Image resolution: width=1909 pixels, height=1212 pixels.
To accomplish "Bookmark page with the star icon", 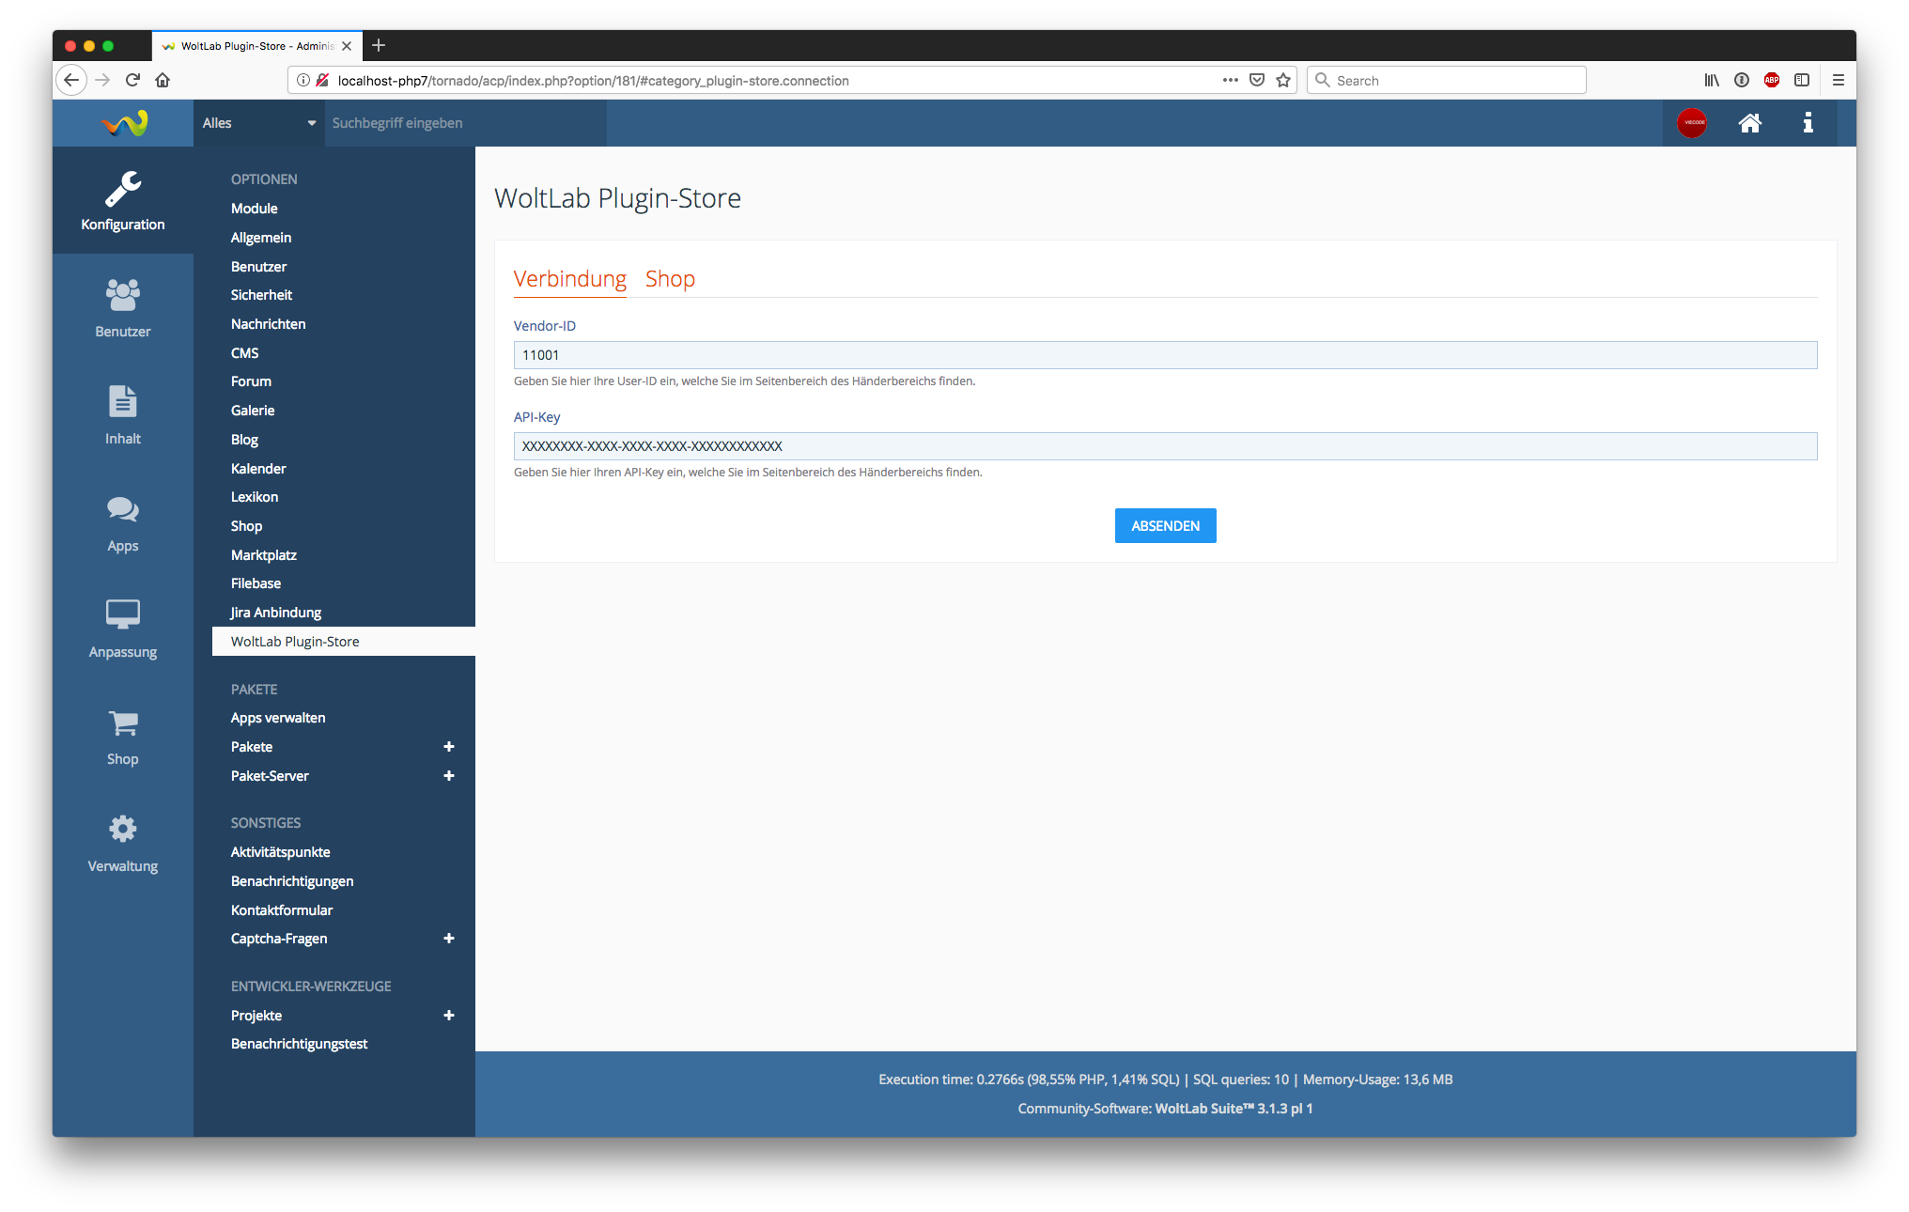I will (x=1283, y=81).
